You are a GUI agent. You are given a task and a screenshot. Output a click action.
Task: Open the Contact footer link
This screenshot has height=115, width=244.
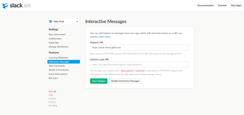[x=52, y=99]
